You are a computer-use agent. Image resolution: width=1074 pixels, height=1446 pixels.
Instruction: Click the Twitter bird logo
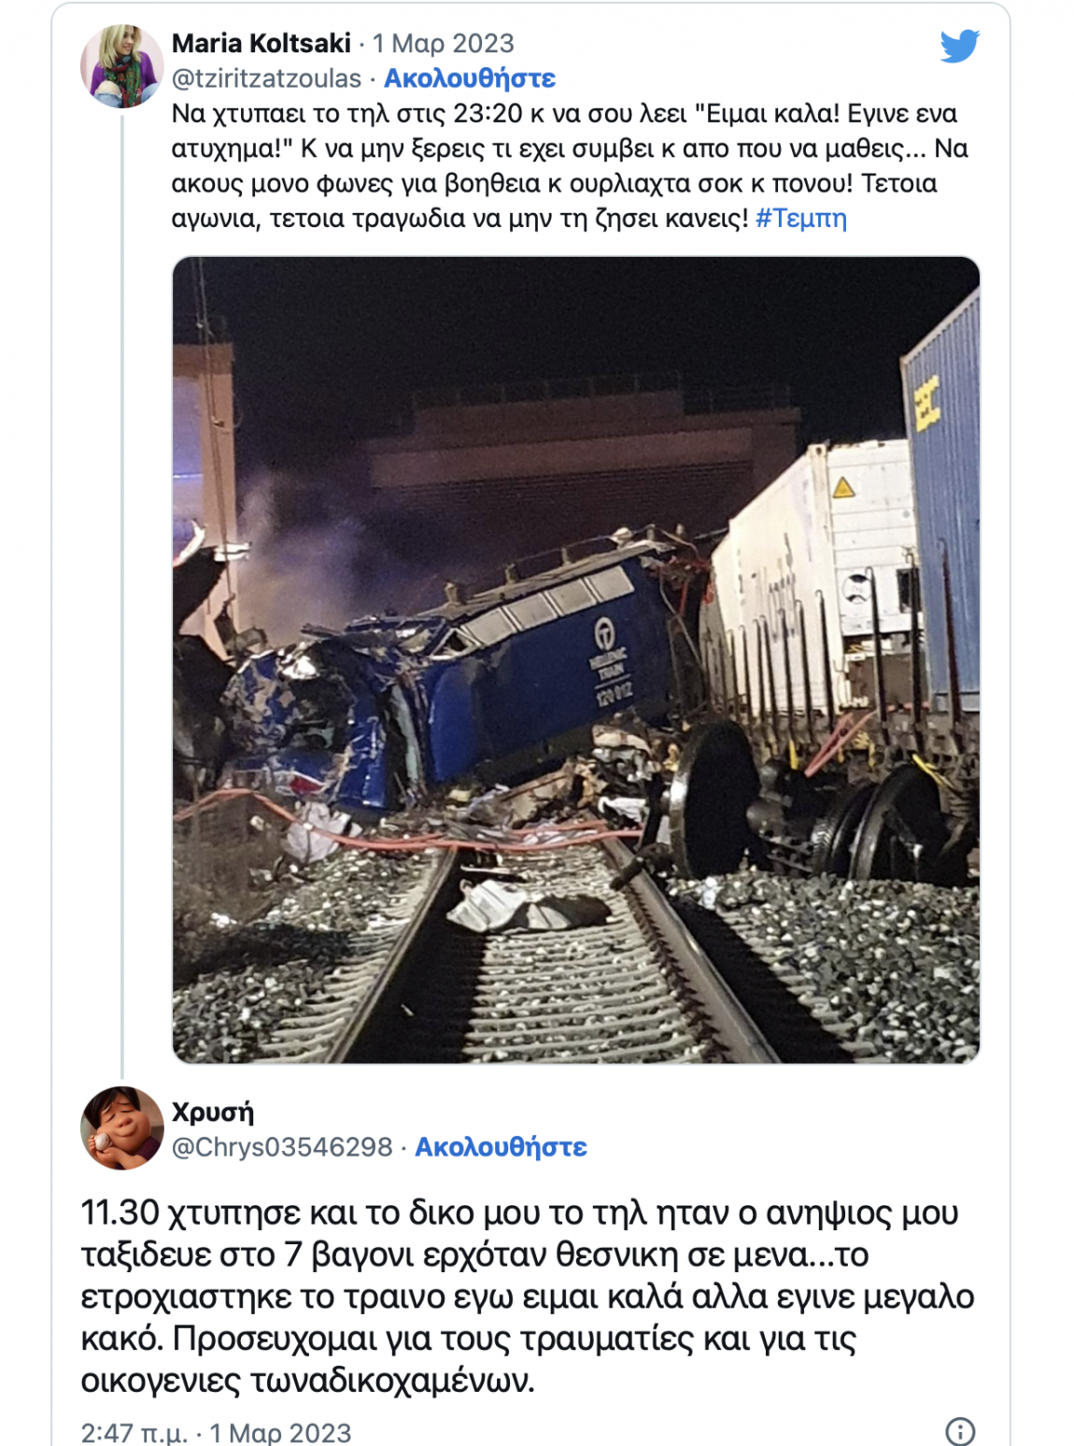(959, 46)
